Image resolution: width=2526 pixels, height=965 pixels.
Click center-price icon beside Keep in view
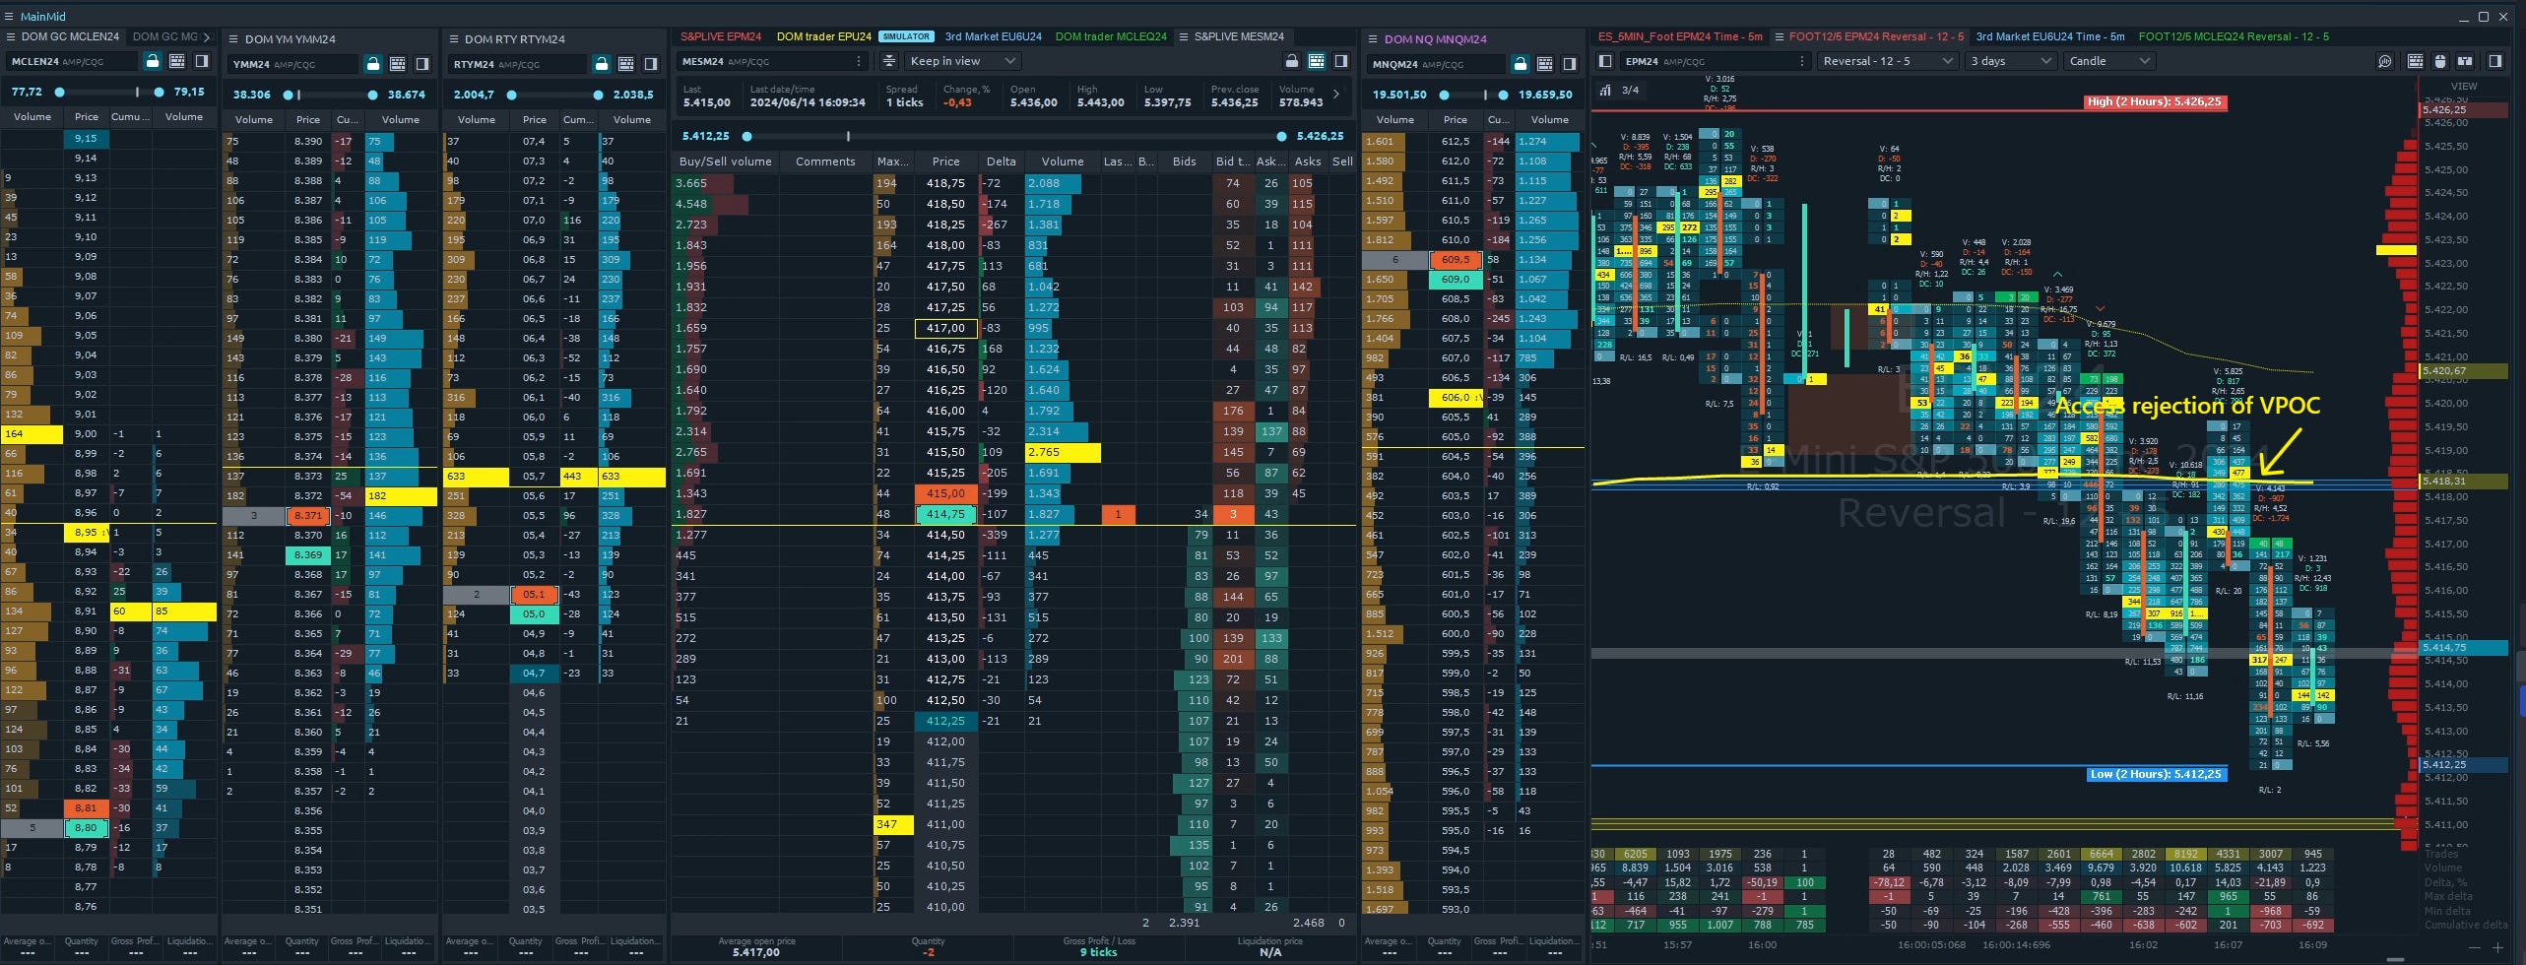point(889,61)
